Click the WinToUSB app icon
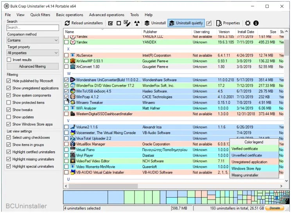Image resolution: width=291 pixels, height=213 pixels. 73,91
